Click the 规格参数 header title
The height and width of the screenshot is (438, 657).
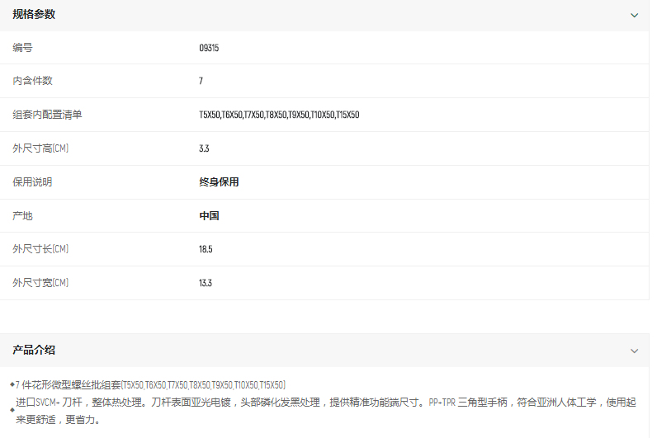tap(34, 15)
